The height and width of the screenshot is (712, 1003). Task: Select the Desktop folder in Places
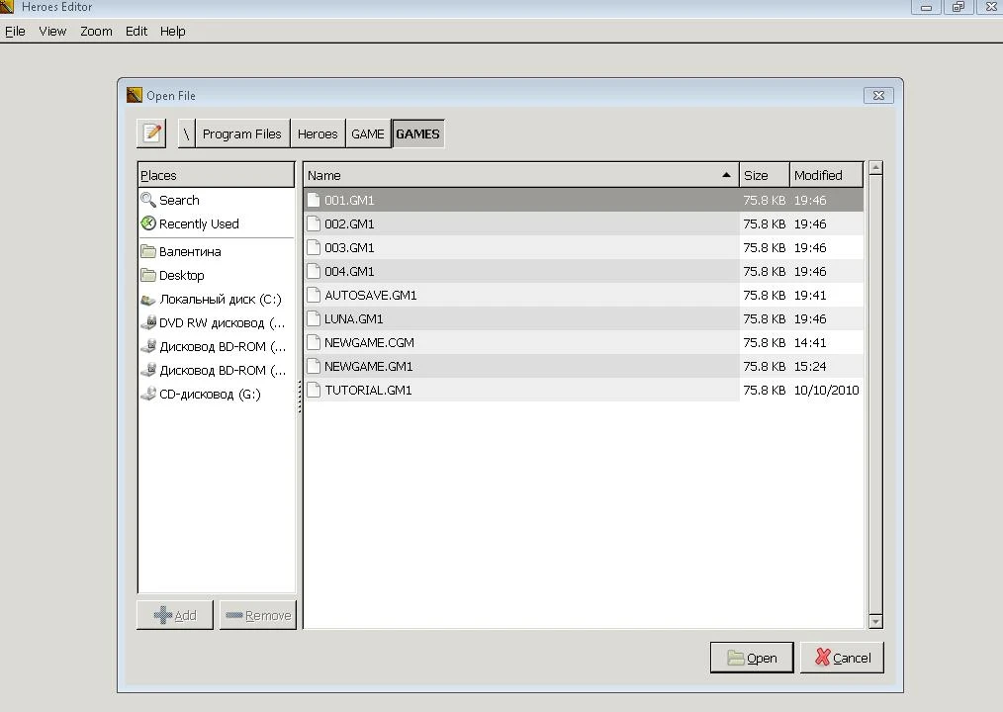coord(181,275)
